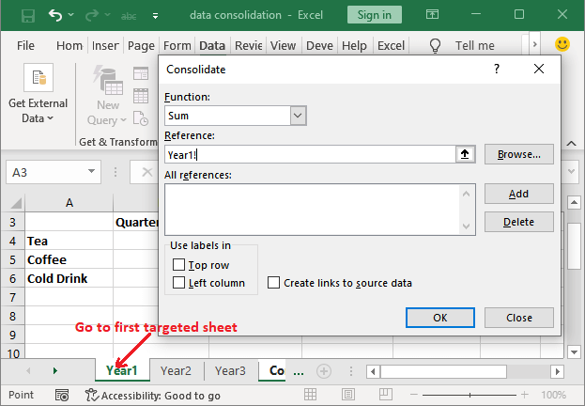Click the Select All corner triangle
Image resolution: width=585 pixels, height=406 pixels.
click(x=16, y=204)
